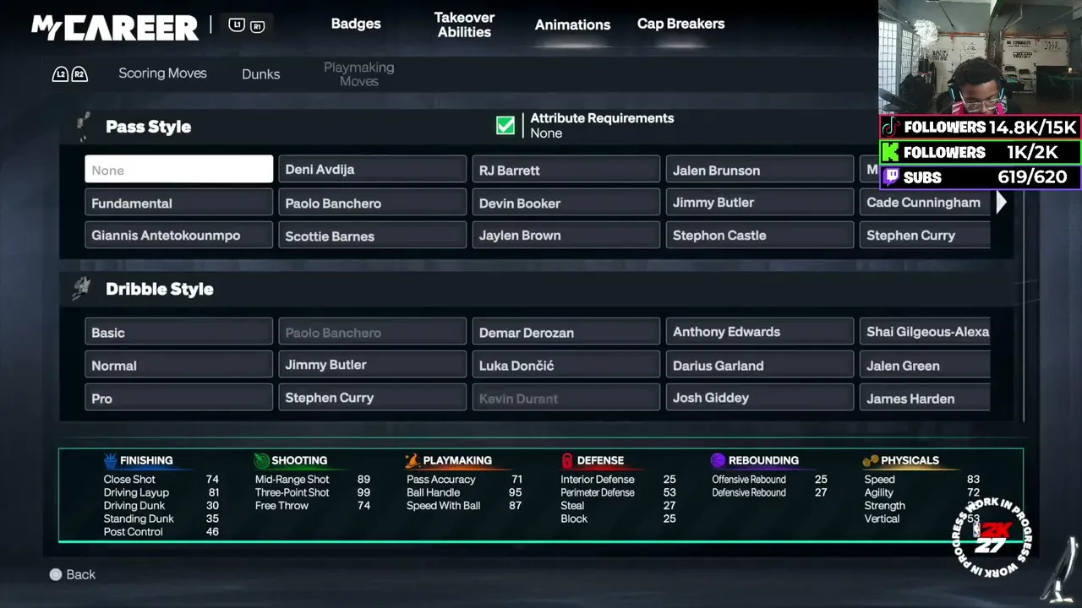Click the Ball Handle attribute row
Screen dimensions: 1082x608
click(464, 492)
